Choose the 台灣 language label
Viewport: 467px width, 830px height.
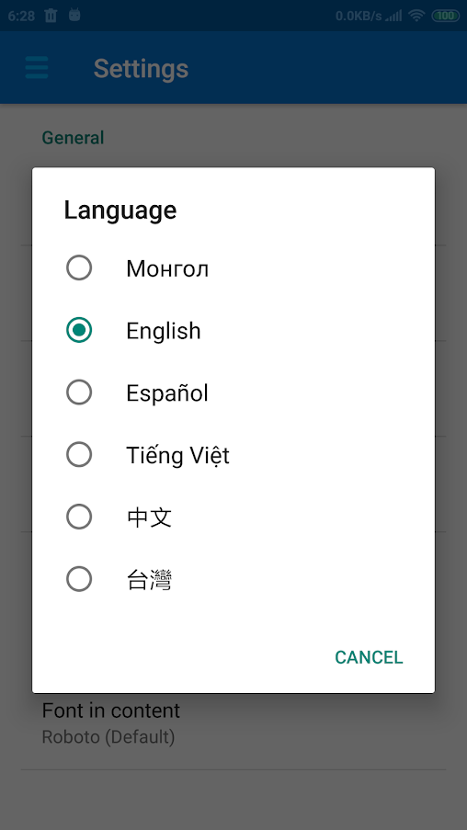click(149, 580)
